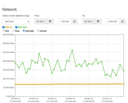
Task: Click the 07:50:00 AM axis label
Action: (107, 101)
